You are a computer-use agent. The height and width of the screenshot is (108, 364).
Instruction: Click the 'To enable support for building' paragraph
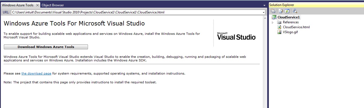102,35
